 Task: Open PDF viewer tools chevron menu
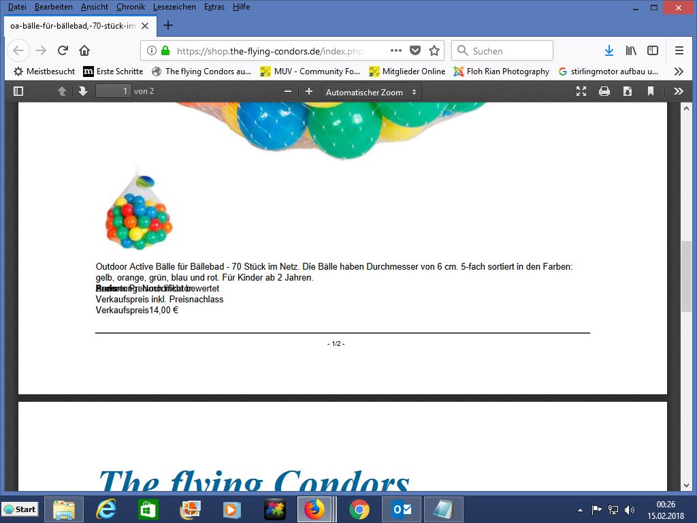click(x=678, y=91)
